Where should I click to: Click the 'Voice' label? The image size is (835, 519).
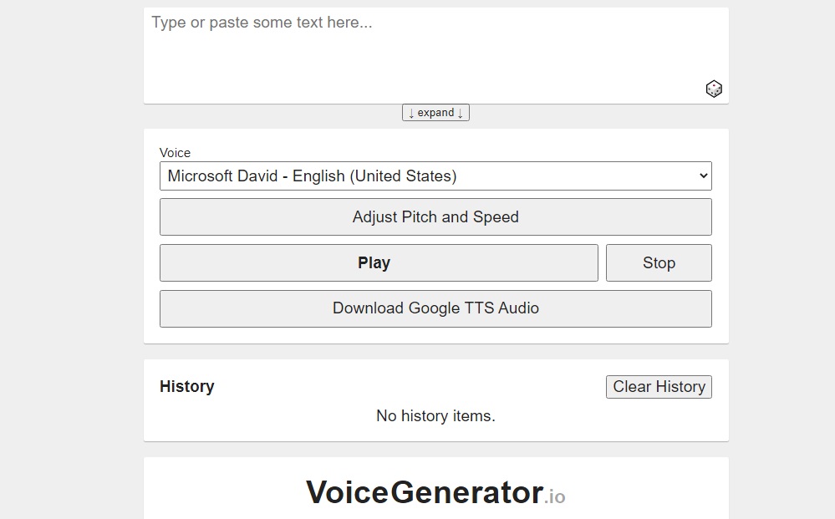[x=175, y=153]
